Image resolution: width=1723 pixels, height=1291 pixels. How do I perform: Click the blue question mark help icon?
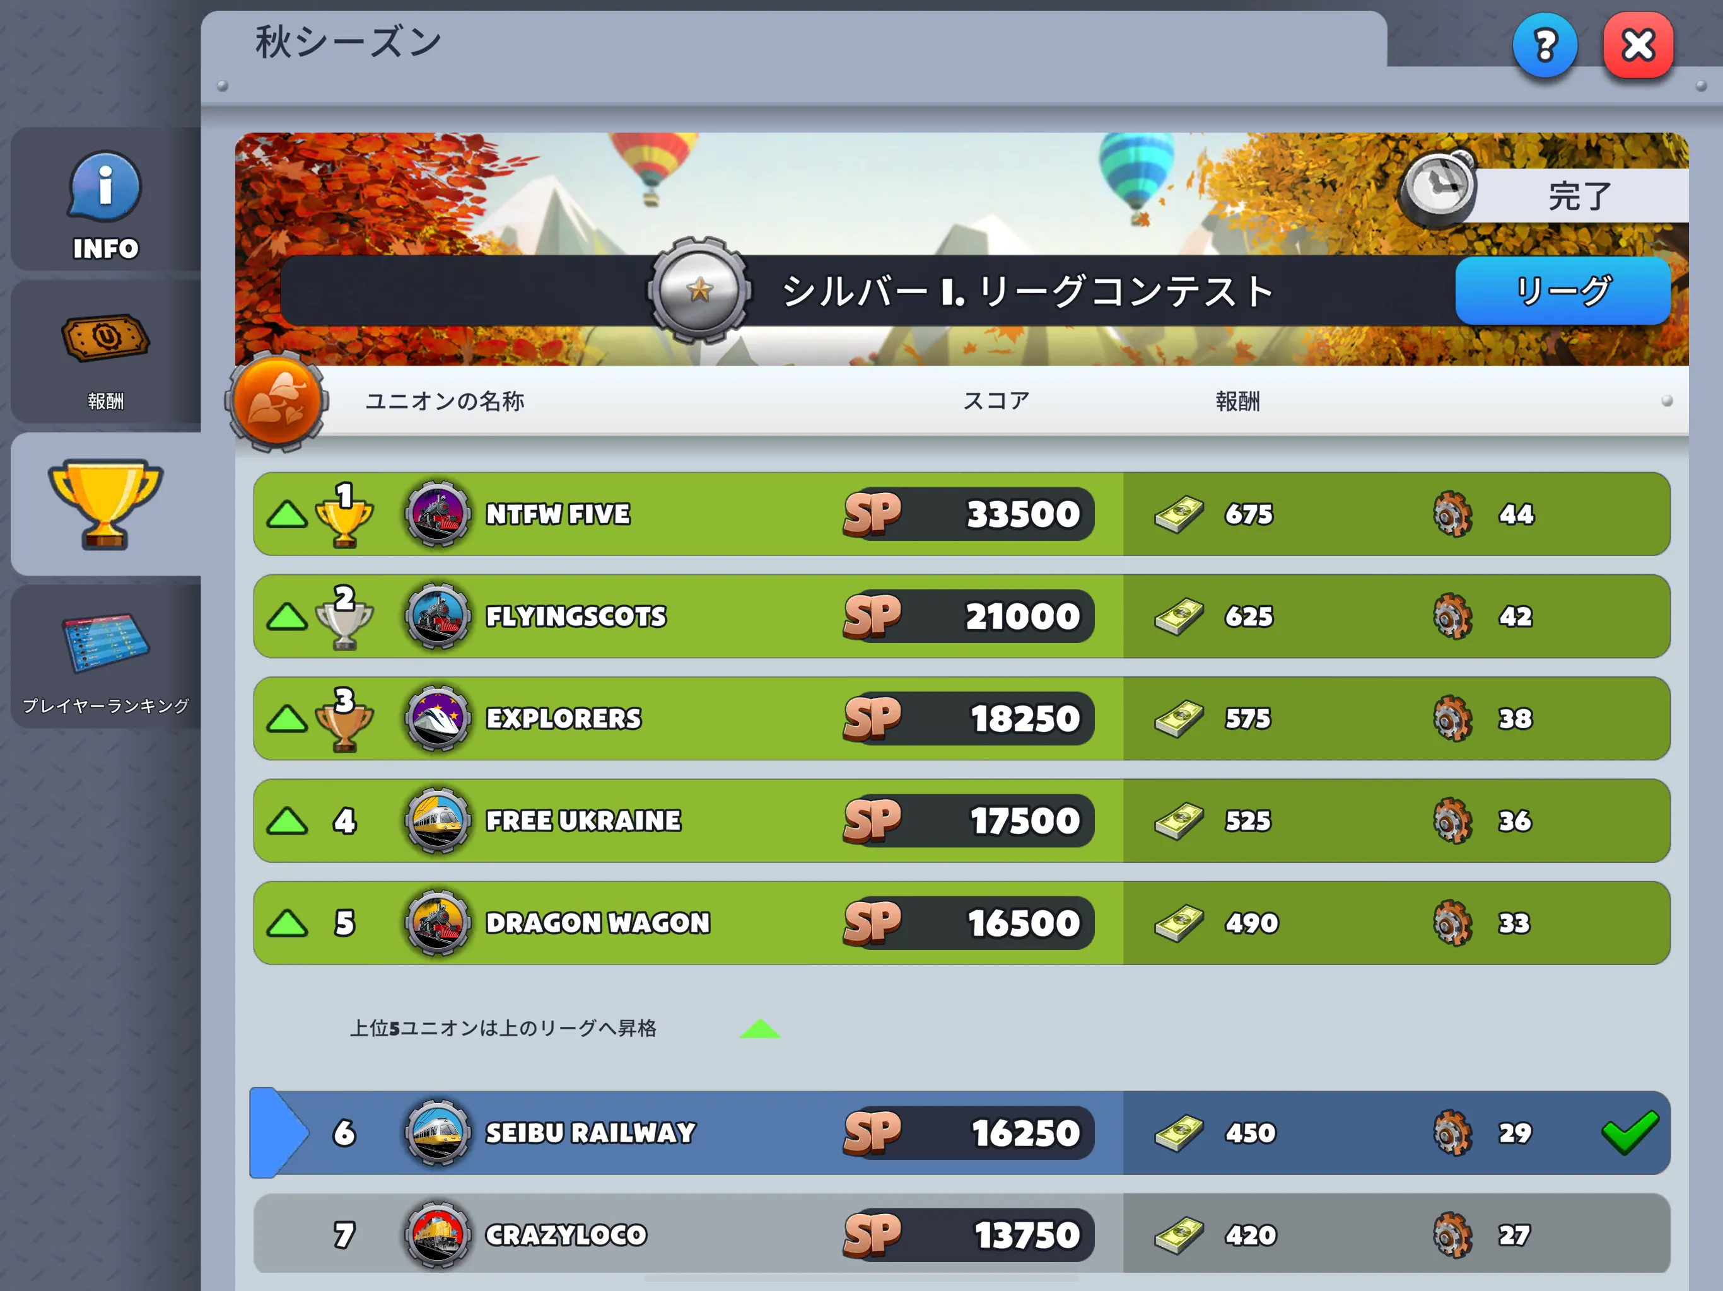tap(1545, 46)
